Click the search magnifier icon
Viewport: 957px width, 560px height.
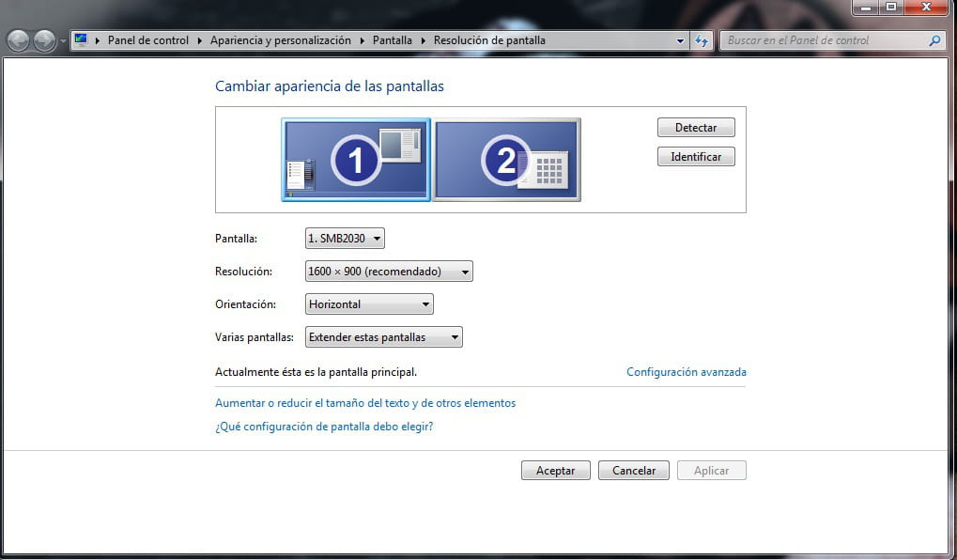coord(934,41)
